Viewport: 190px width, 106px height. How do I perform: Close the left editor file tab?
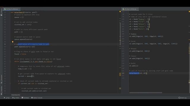19,9
